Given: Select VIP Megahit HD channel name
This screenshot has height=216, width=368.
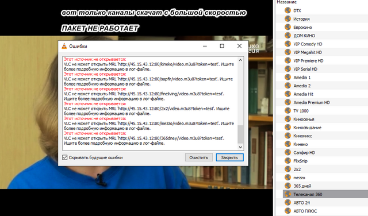Looking at the screenshot, I should tap(308, 52).
